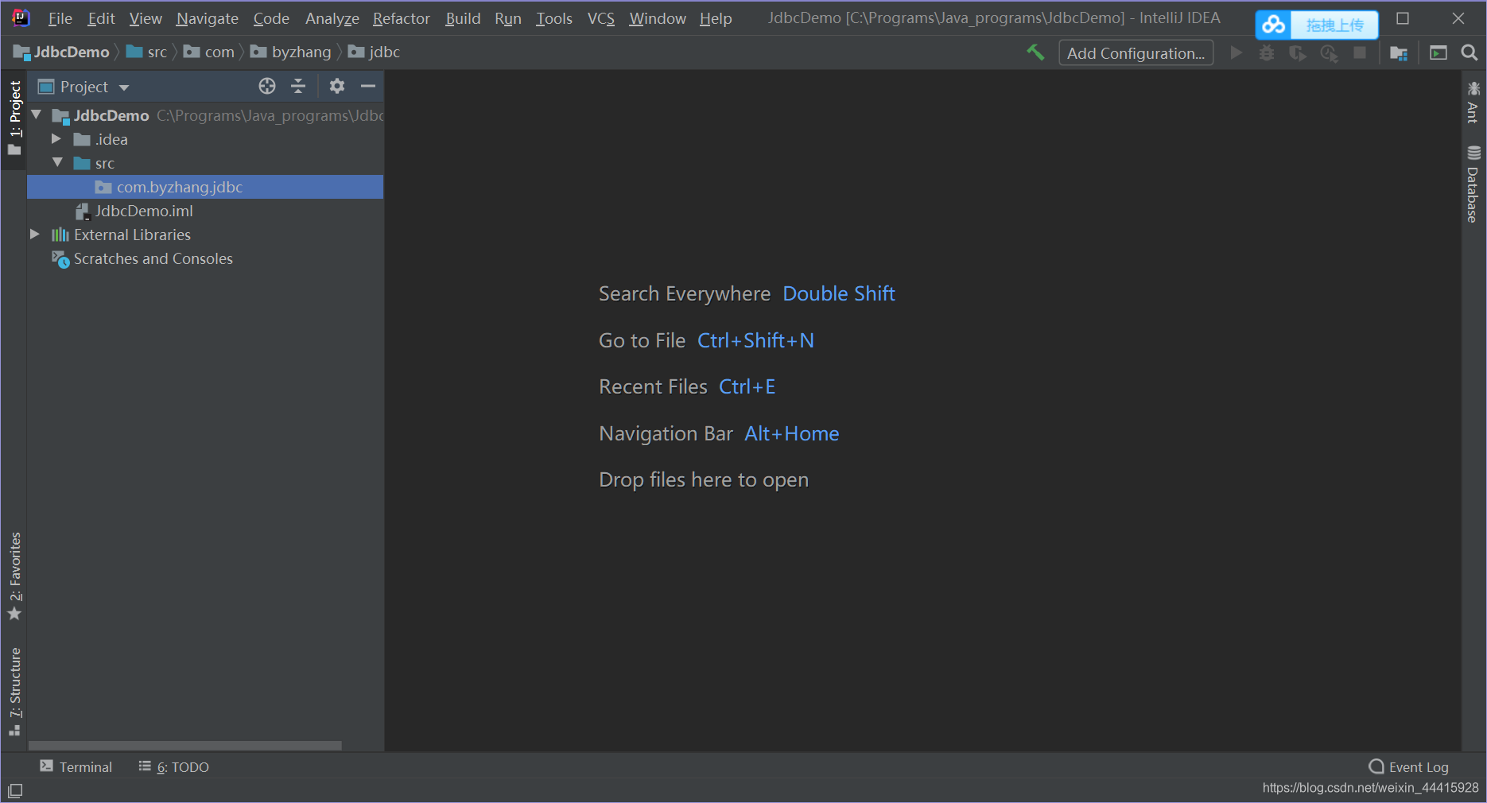Click byzhang breadcrumb in navigation bar

coord(291,52)
